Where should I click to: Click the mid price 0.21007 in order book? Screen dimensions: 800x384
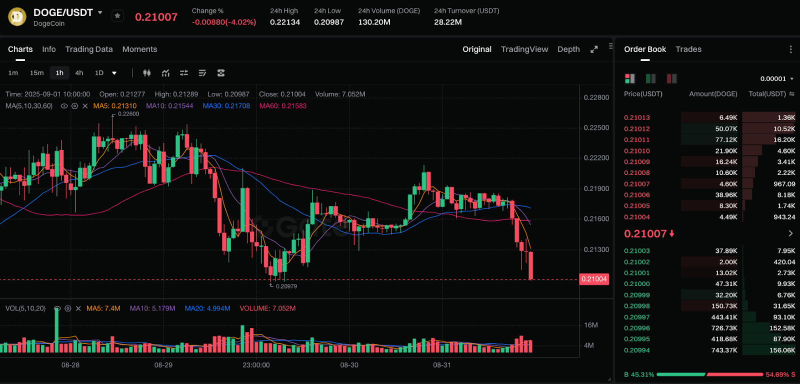pos(645,233)
